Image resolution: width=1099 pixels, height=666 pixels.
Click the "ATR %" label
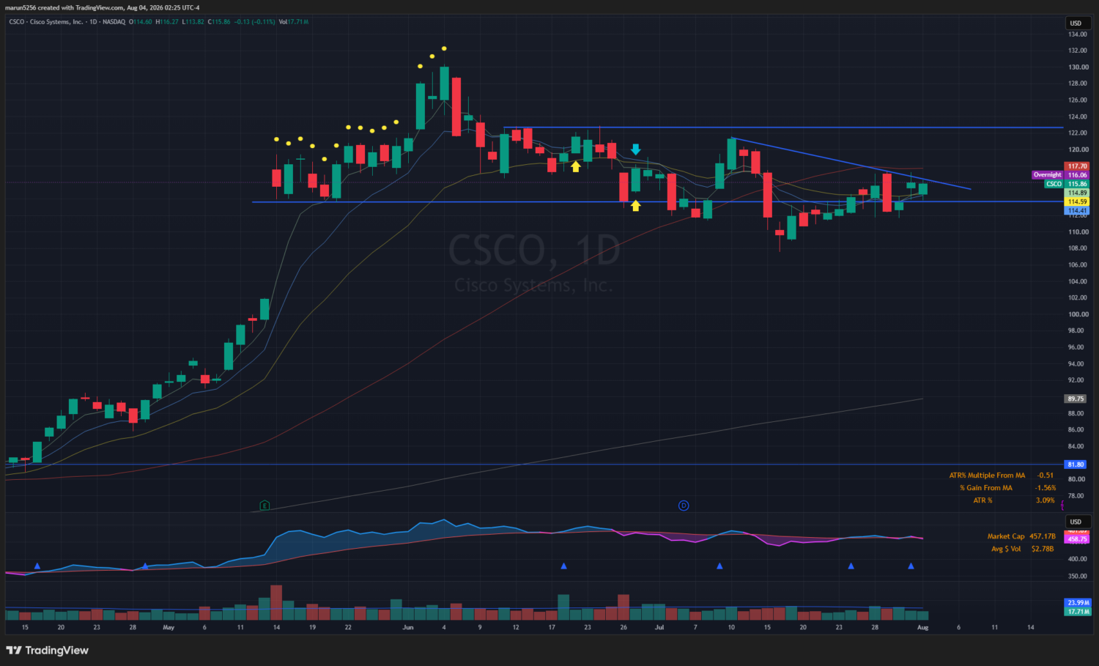[983, 500]
